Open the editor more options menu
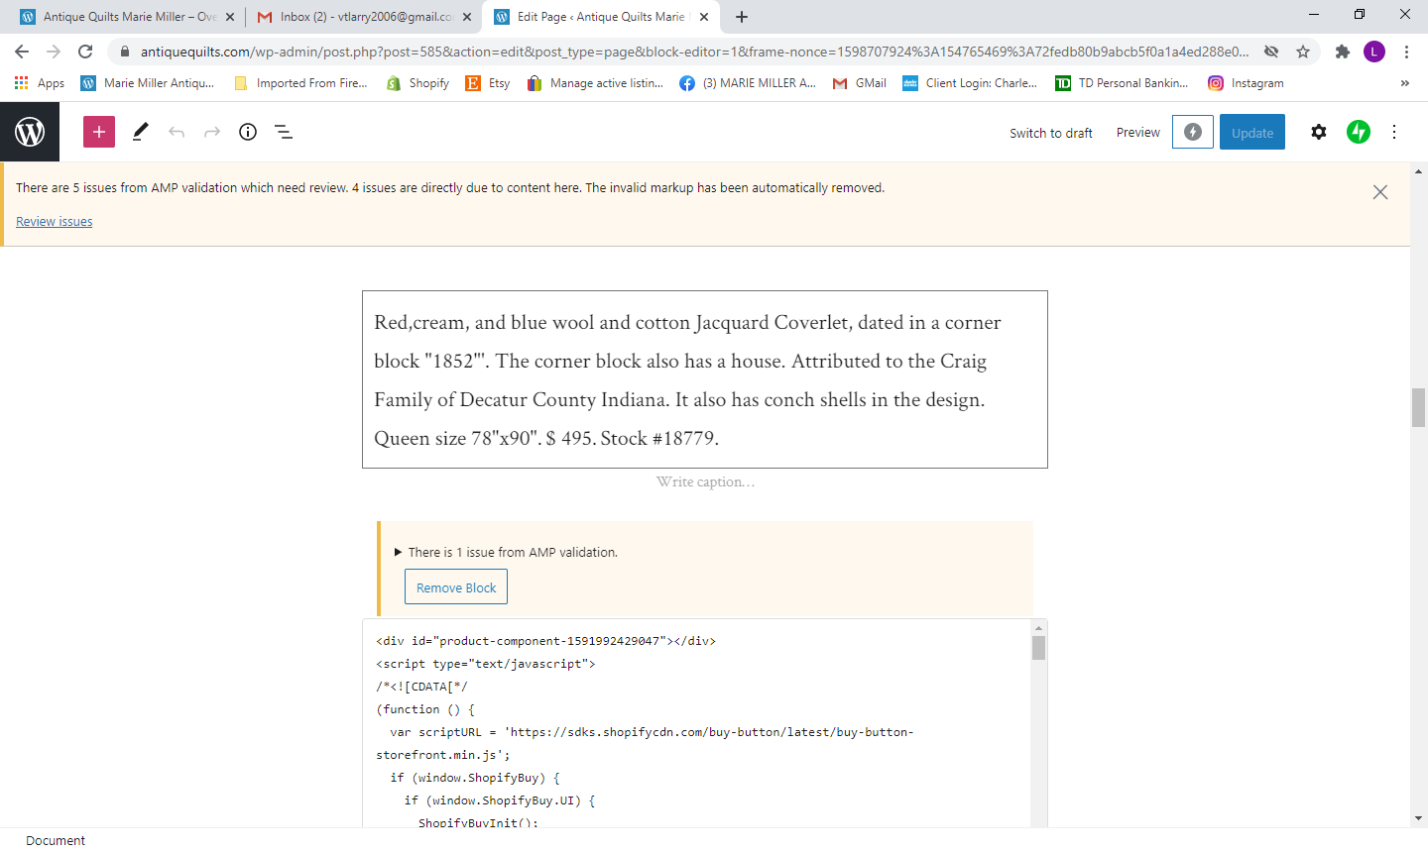The height and width of the screenshot is (852, 1428). click(1394, 132)
